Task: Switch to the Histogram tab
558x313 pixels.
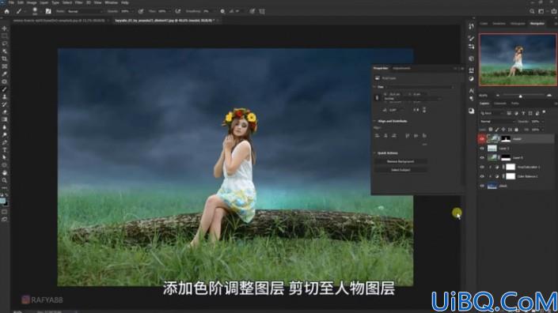Action: point(518,24)
